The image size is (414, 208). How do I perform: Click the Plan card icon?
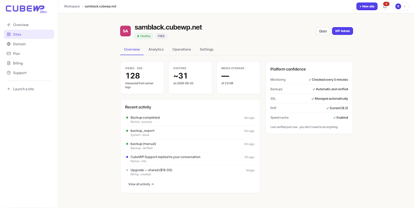click(x=9, y=53)
